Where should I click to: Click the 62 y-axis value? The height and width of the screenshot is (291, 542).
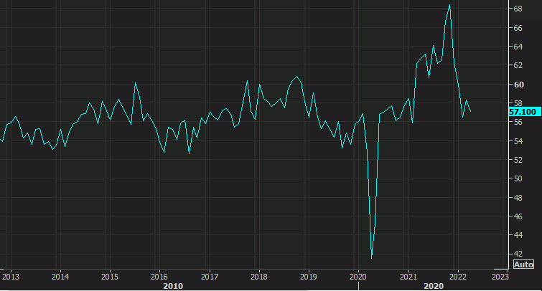[x=518, y=65]
